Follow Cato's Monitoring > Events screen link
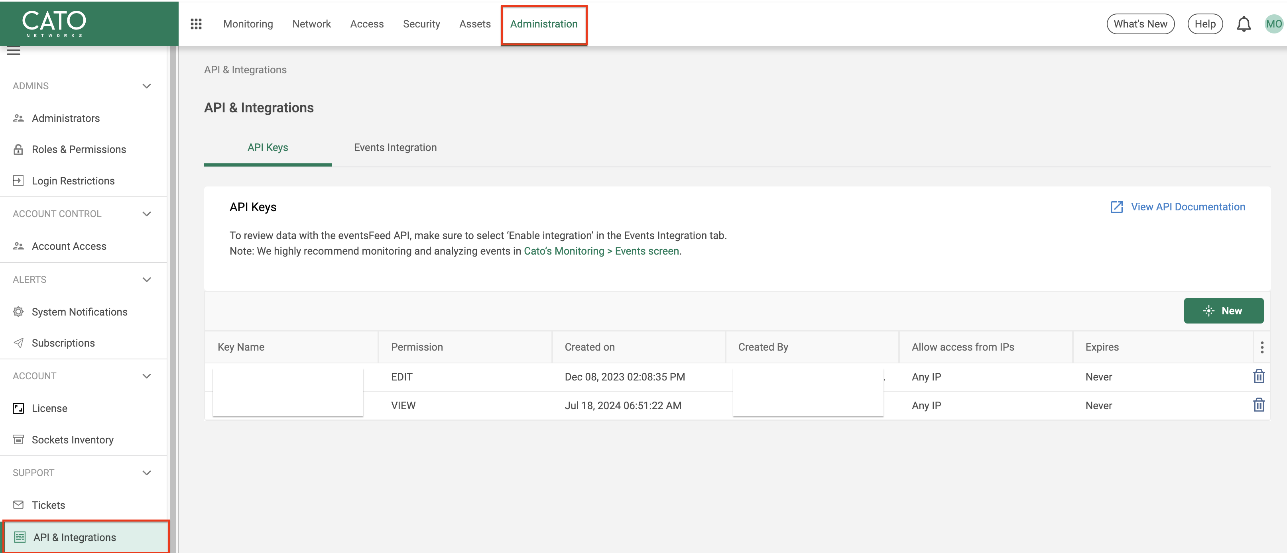The image size is (1287, 553). [601, 251]
